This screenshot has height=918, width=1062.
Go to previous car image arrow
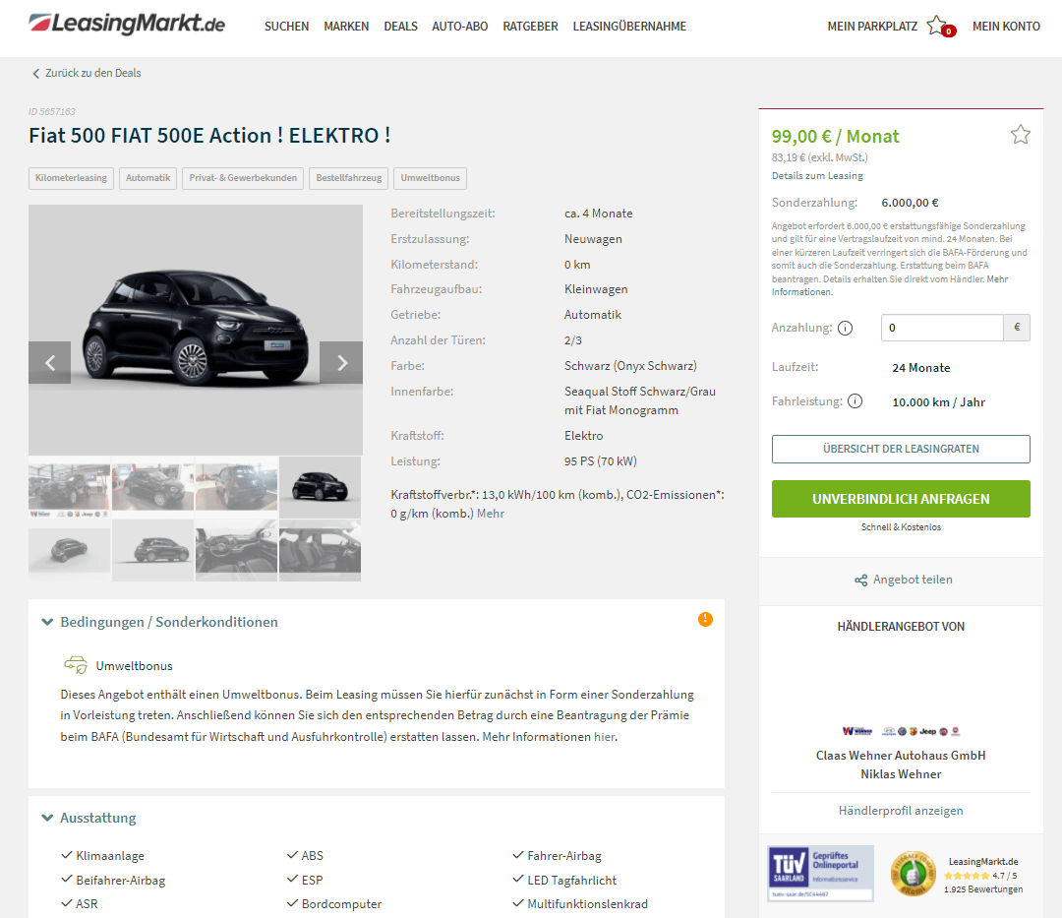pos(49,363)
